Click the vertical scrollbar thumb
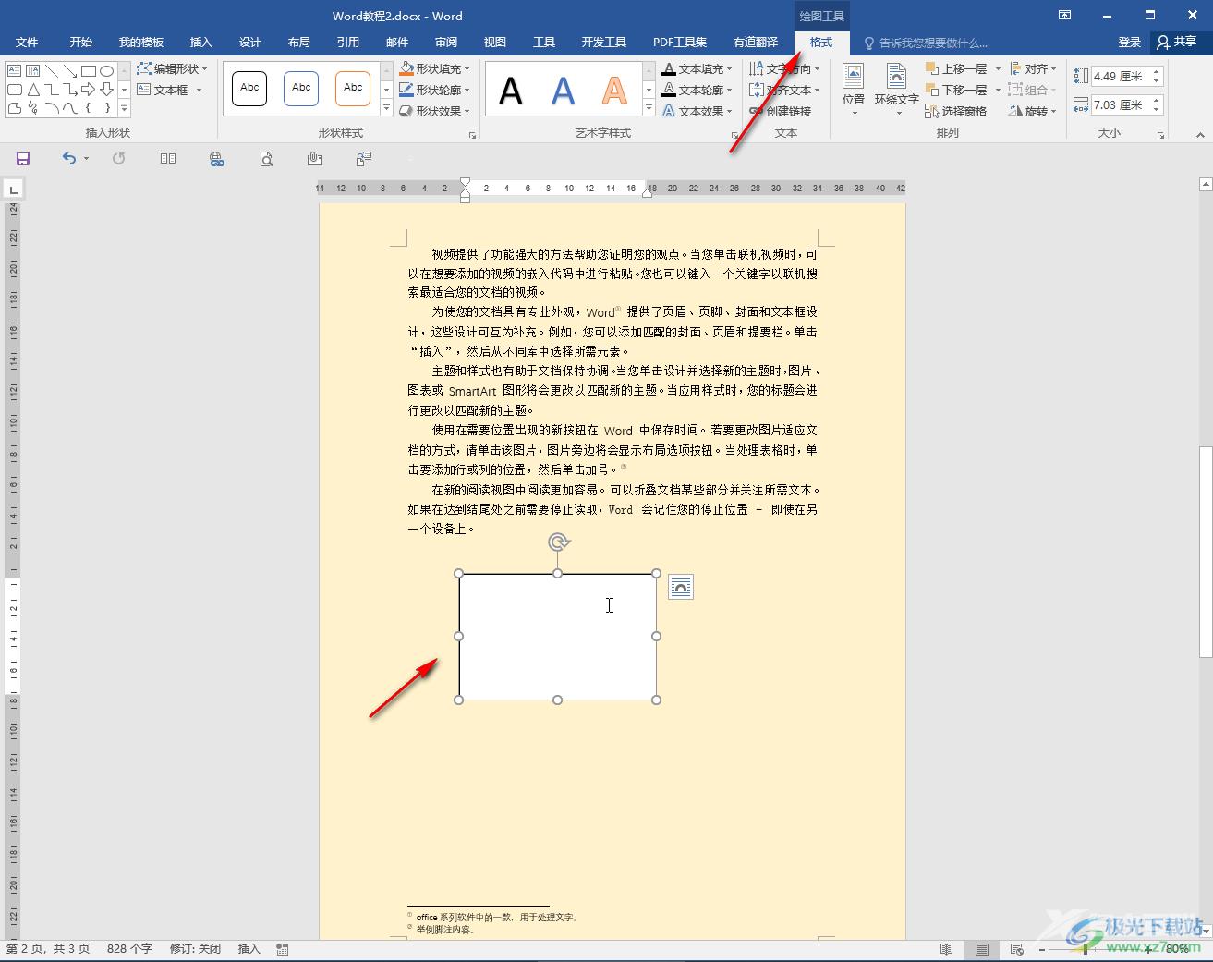This screenshot has width=1213, height=962. (1206, 552)
